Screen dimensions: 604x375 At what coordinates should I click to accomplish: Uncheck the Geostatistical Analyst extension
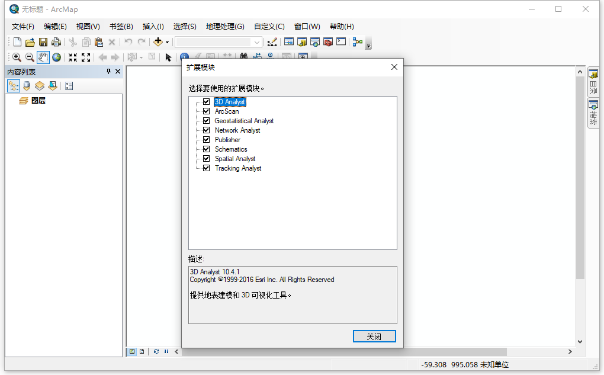click(207, 121)
